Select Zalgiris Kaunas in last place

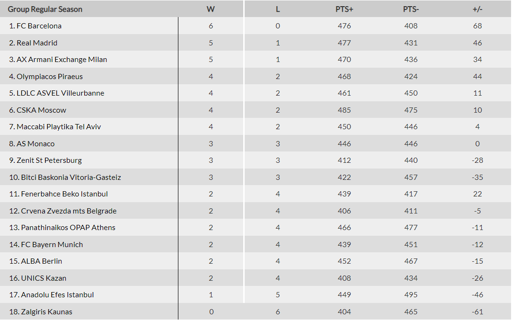coord(46,312)
